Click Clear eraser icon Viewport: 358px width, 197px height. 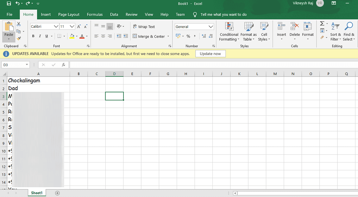point(322,37)
